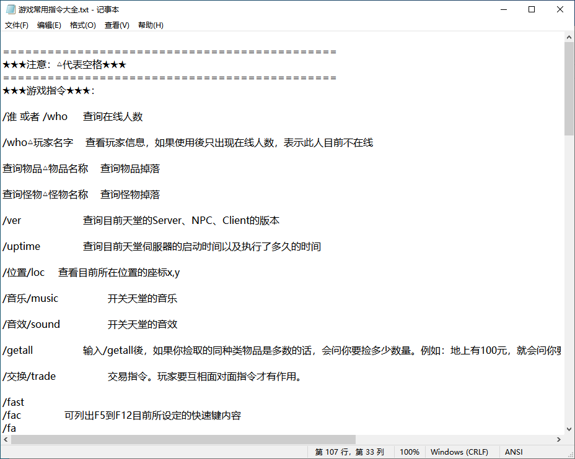Click text 可列出F5到F12目前所设定的快速键内容
575x459 pixels.
[x=152, y=416]
